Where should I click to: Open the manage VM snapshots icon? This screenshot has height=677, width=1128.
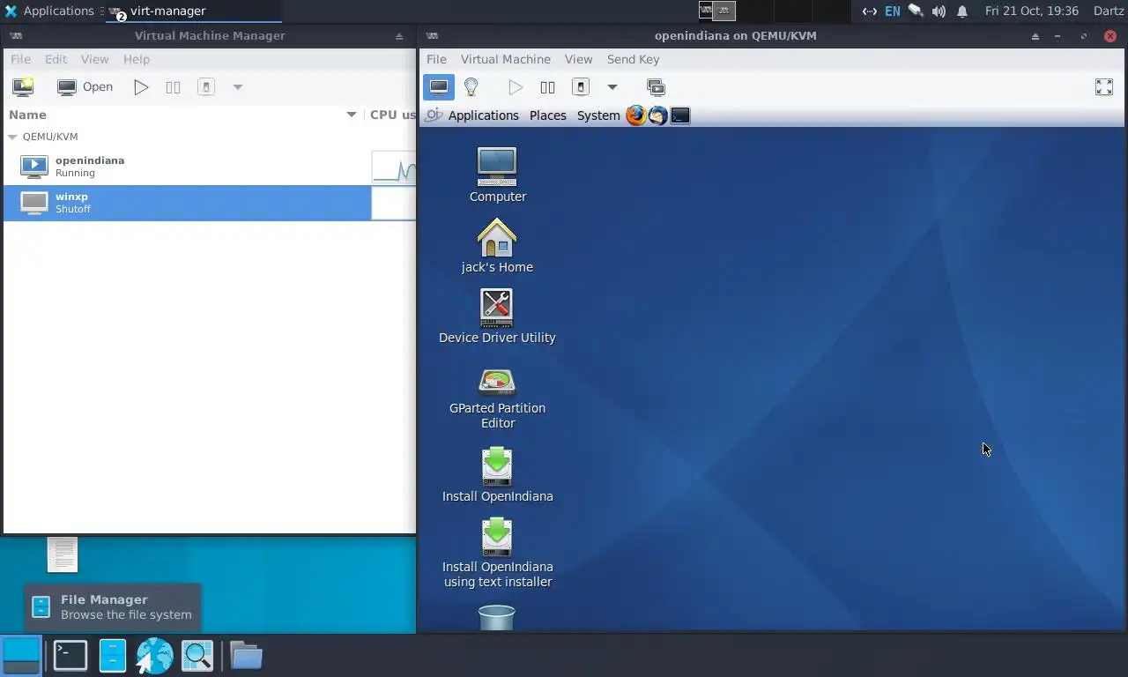(x=656, y=86)
